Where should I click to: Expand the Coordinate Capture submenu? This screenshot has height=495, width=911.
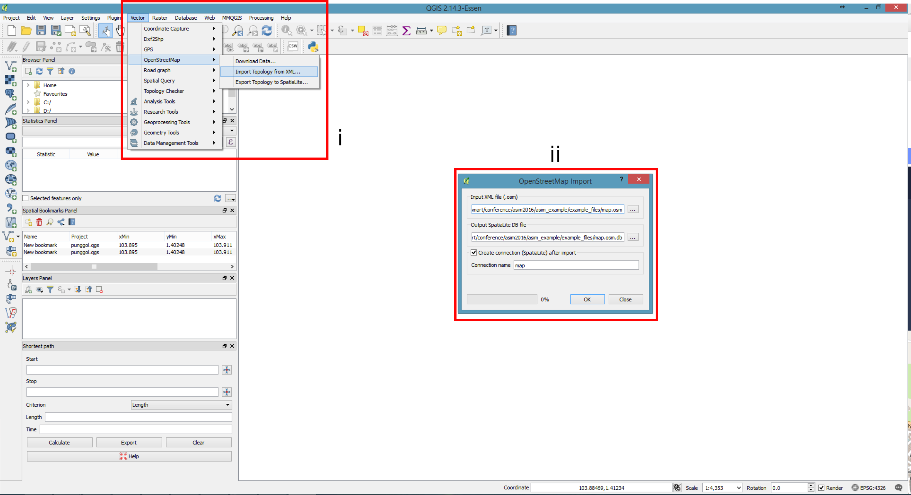175,29
